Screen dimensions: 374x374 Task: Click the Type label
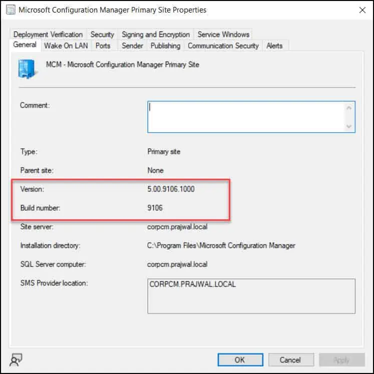(29, 152)
